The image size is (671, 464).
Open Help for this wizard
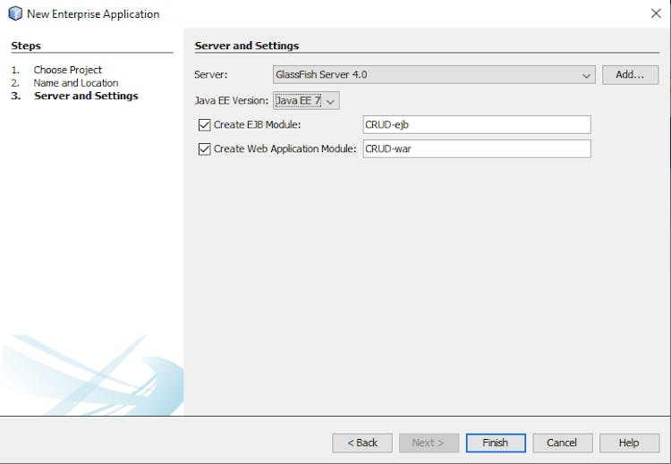pyautogui.click(x=629, y=443)
